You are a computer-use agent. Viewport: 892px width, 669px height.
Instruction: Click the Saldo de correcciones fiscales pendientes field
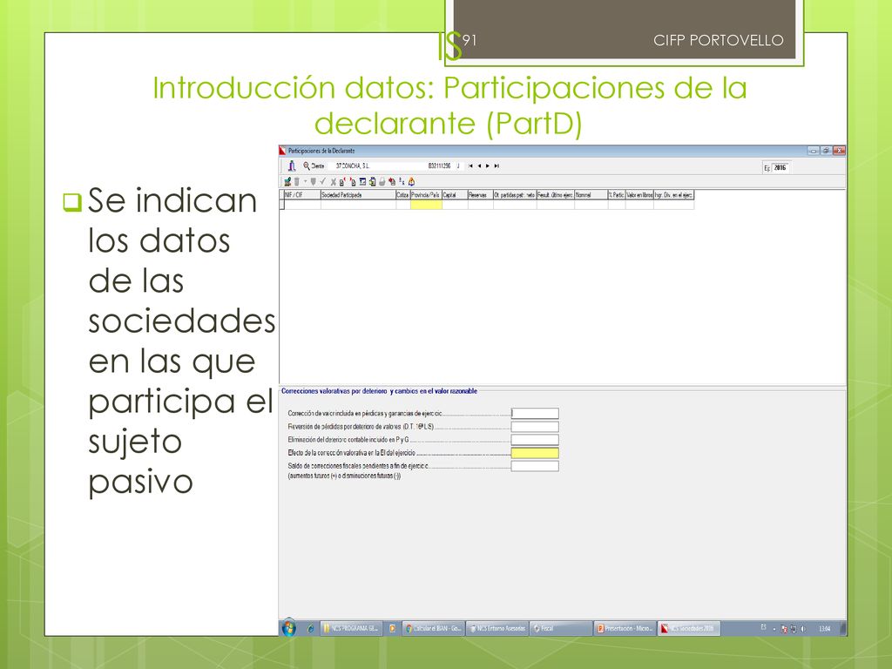pos(535,466)
